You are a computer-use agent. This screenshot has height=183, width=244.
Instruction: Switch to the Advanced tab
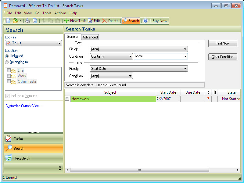coord(90,37)
